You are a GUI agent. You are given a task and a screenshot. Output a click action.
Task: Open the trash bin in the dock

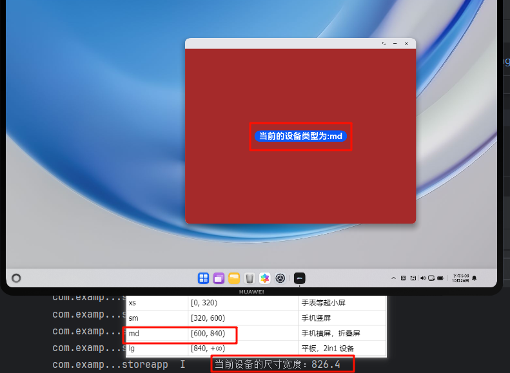250,278
